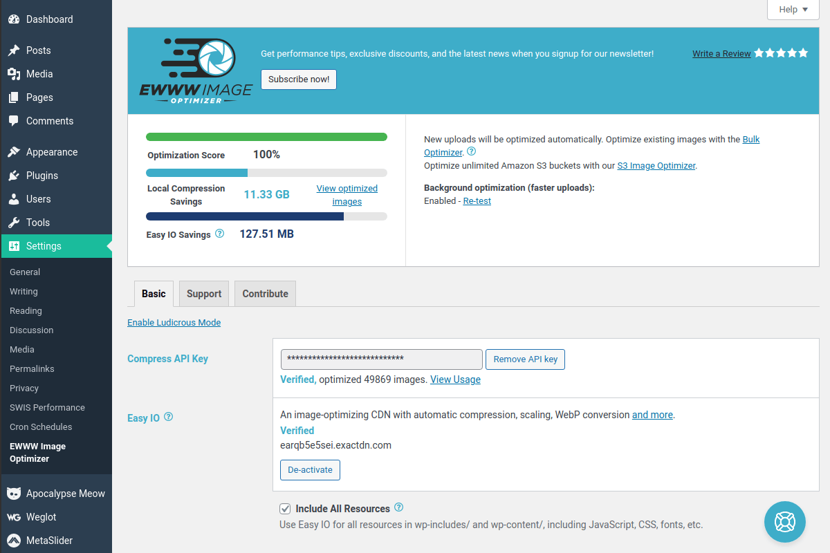Switch to the Support tab

click(x=204, y=294)
